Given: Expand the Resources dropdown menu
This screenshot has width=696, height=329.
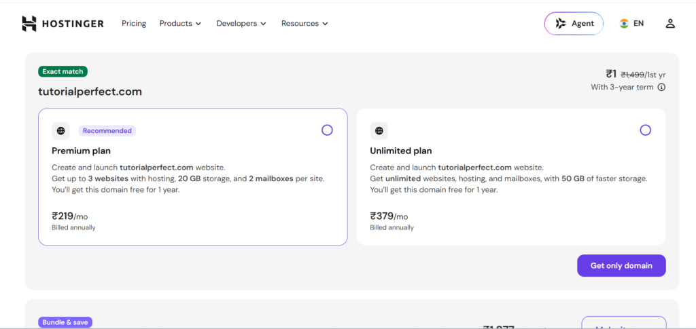Looking at the screenshot, I should click(304, 24).
